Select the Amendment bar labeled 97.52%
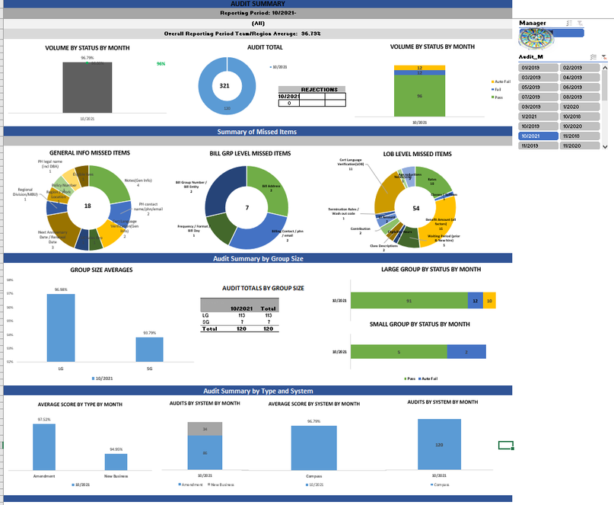 click(x=44, y=447)
